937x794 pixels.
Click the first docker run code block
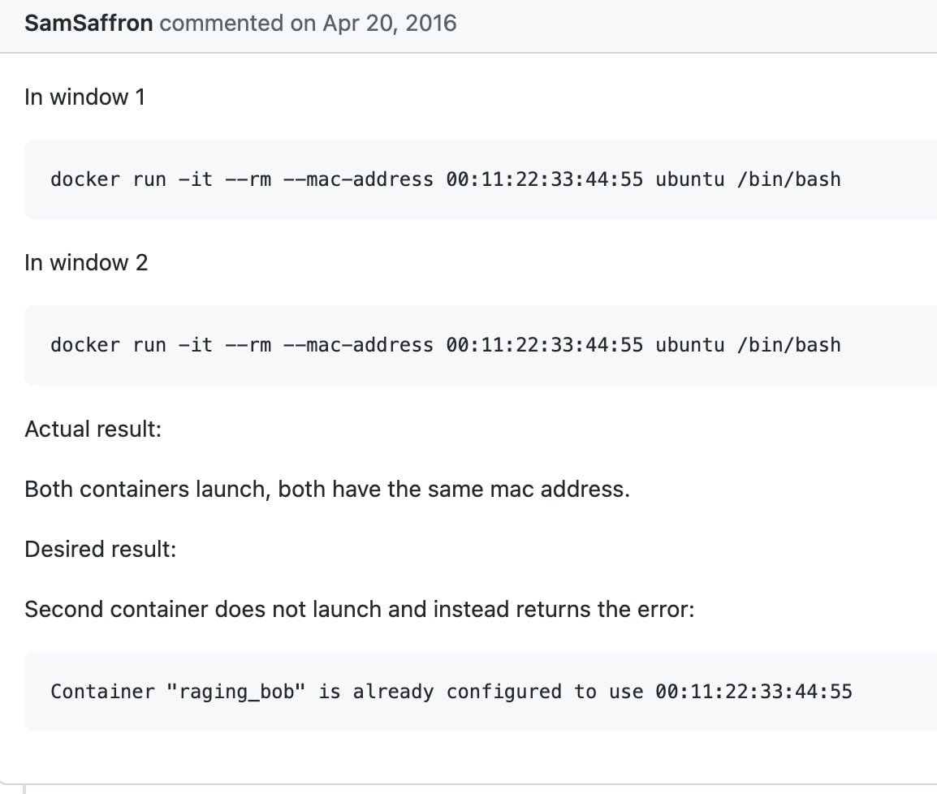click(x=445, y=179)
